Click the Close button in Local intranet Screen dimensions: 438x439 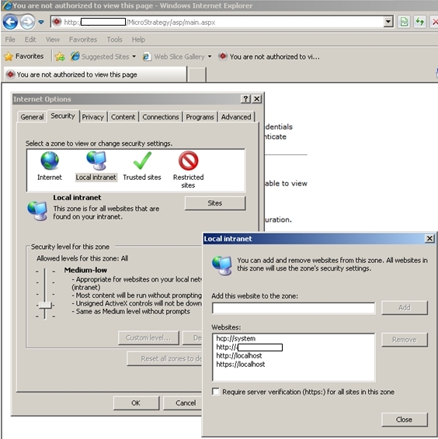point(405,420)
